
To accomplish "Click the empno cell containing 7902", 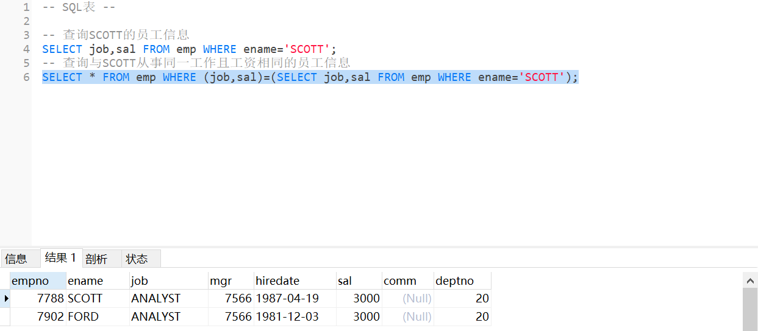I will 38,317.
